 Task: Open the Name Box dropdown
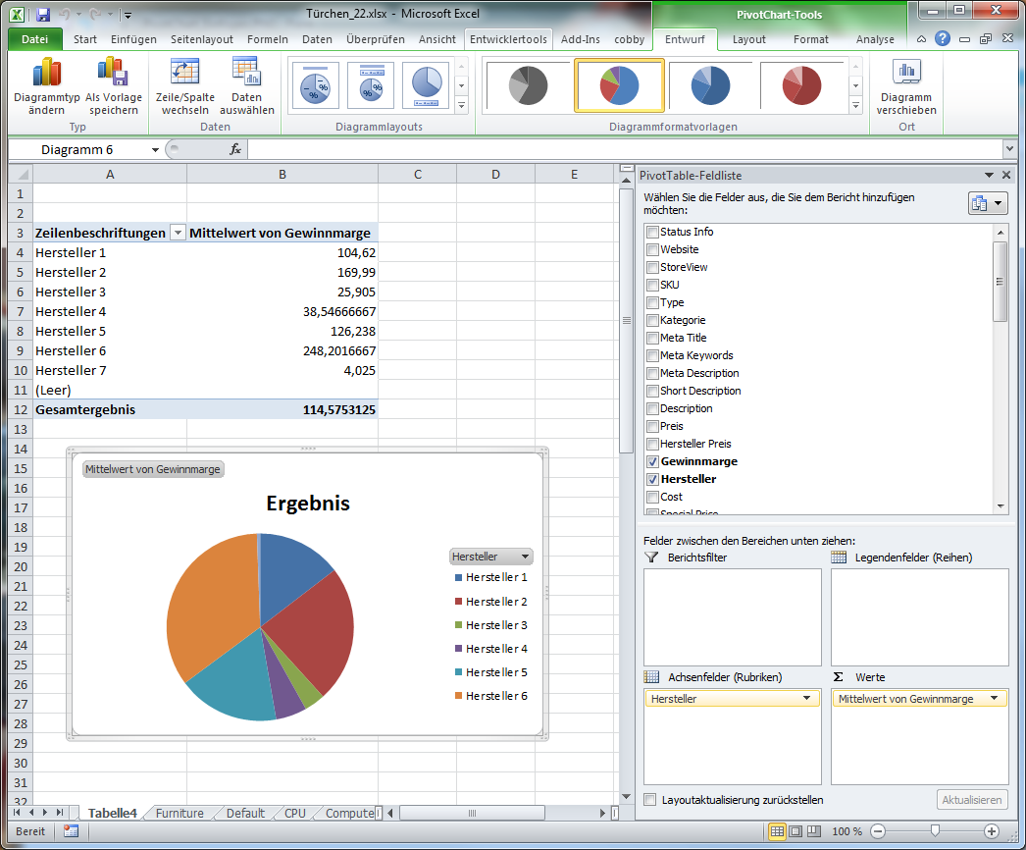(x=155, y=149)
